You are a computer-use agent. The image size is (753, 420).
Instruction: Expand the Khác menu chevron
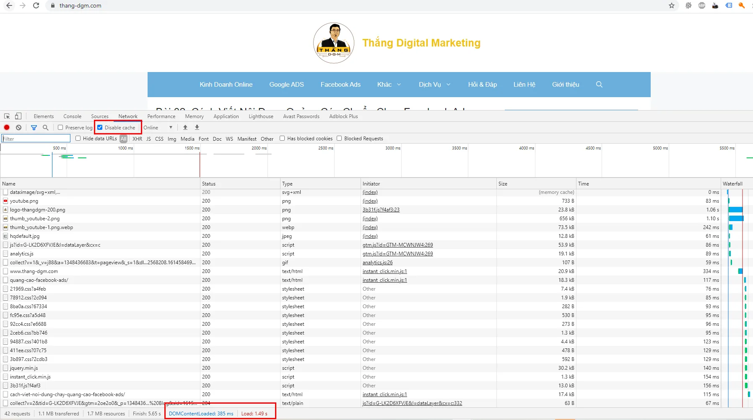(399, 85)
